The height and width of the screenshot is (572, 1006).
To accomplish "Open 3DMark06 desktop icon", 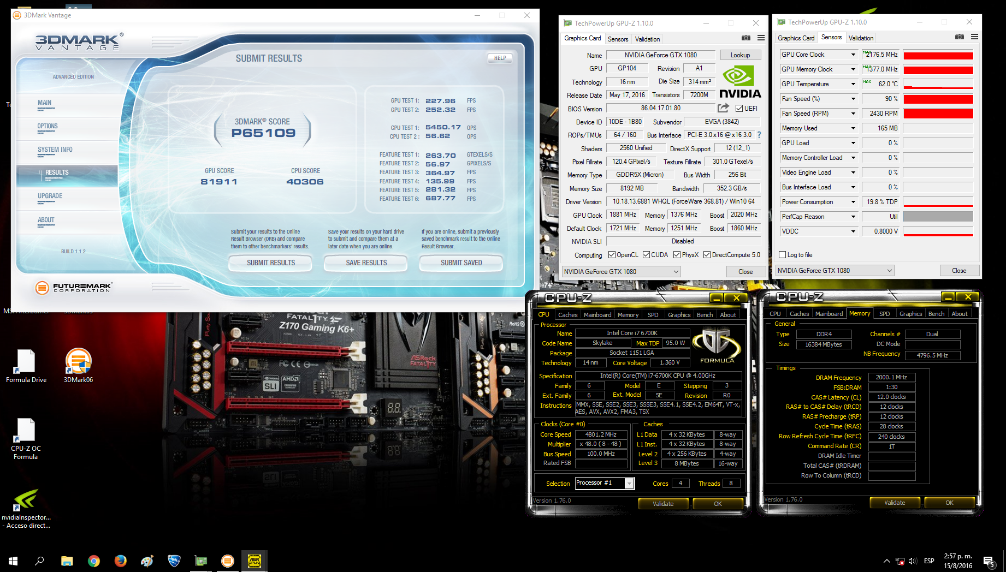I will point(78,366).
